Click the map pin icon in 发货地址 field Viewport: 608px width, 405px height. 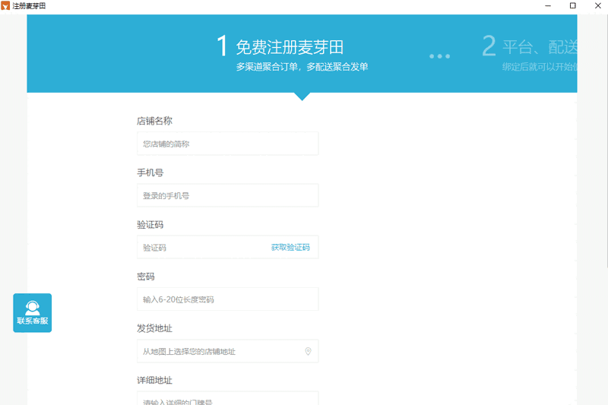point(308,351)
